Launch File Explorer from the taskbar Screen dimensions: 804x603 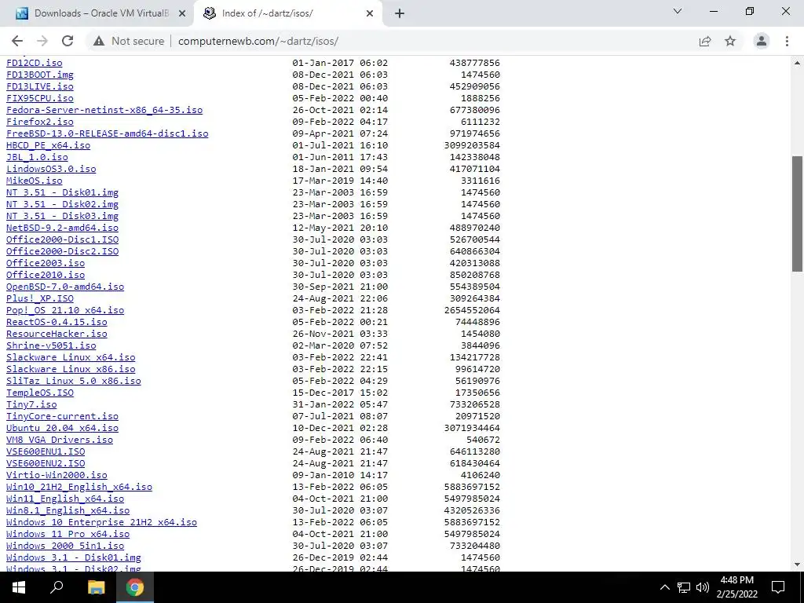pyautogui.click(x=96, y=587)
